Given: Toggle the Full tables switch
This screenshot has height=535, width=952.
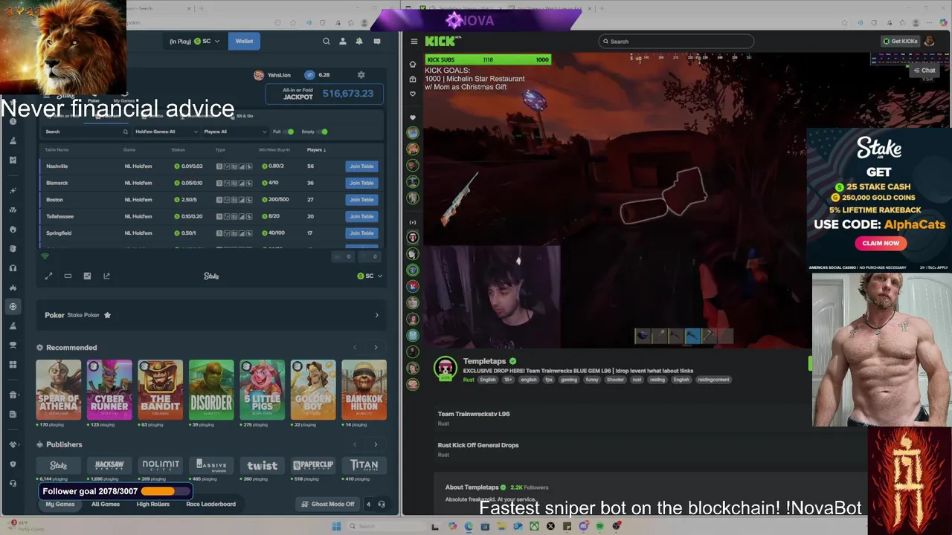Looking at the screenshot, I should click(x=289, y=132).
